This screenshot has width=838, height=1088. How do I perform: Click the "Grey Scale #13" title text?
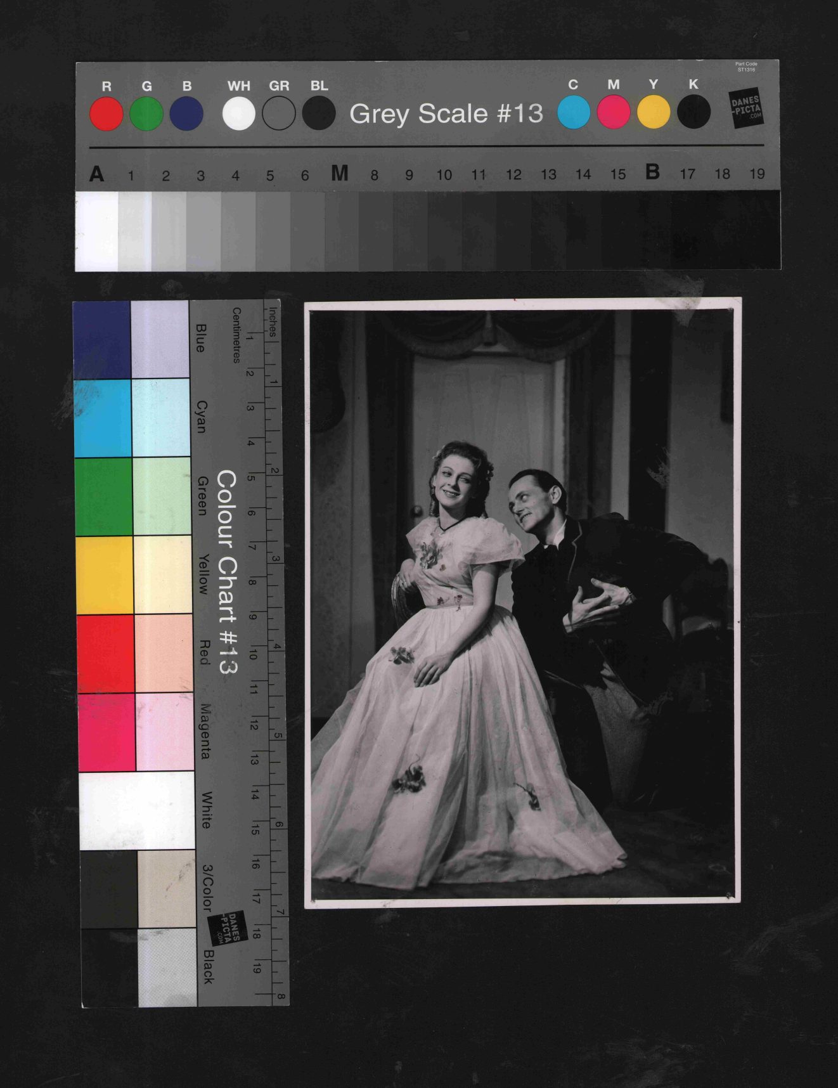446,113
